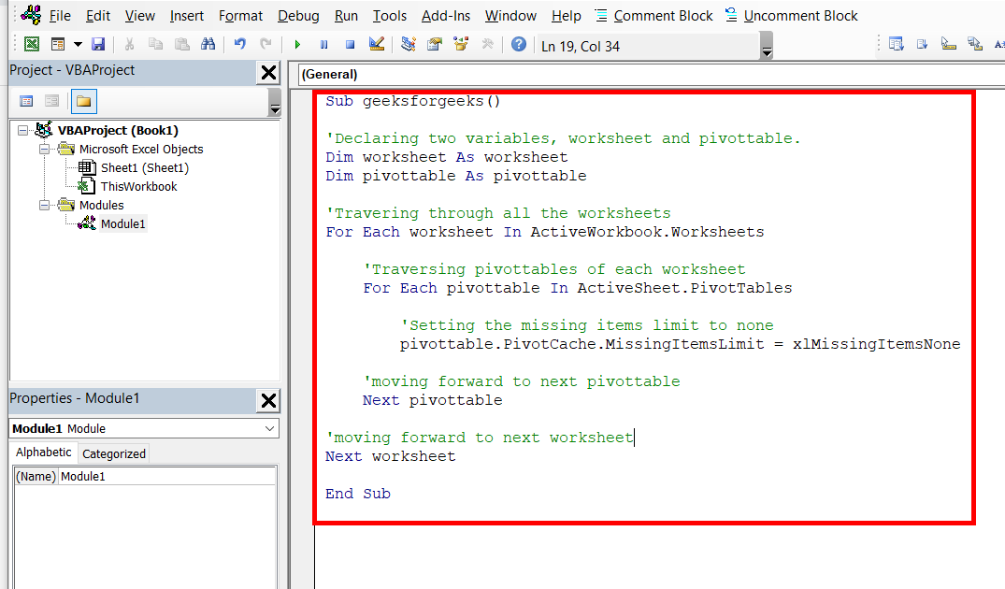Screen dimensions: 1005x589
Task: Save the project with the floppy disk icon
Action: click(x=98, y=44)
